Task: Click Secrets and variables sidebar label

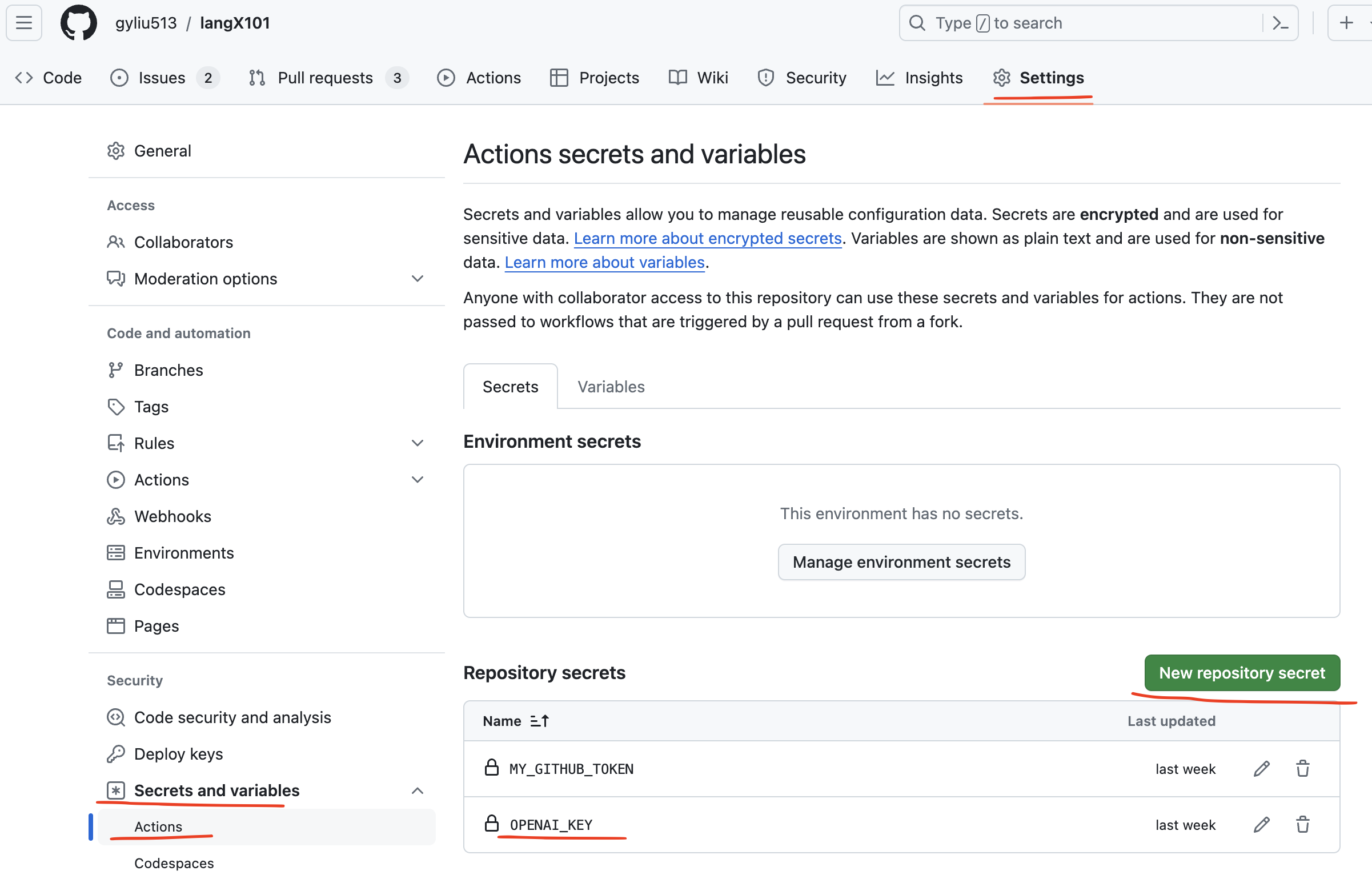Action: pos(217,790)
